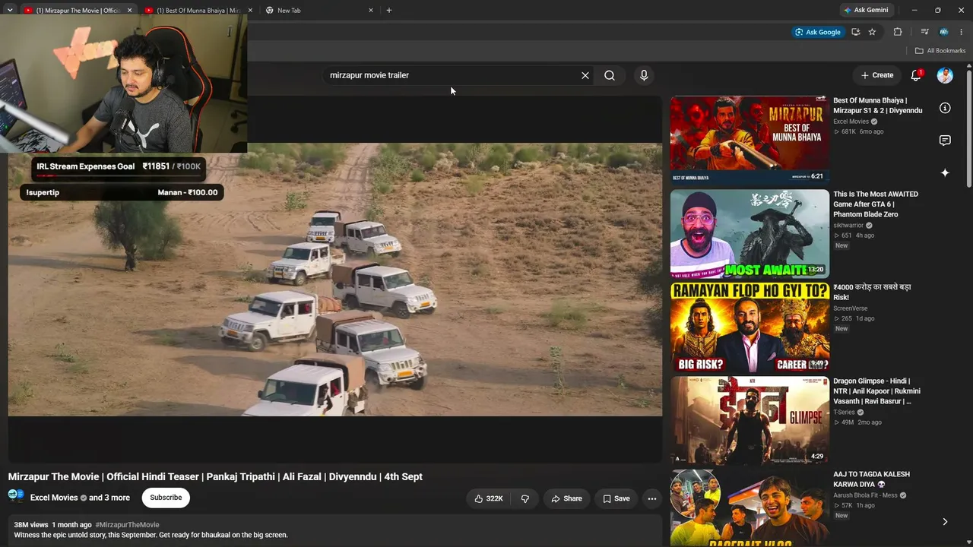
Task: Click the YouTube search magnifier button
Action: (610, 75)
